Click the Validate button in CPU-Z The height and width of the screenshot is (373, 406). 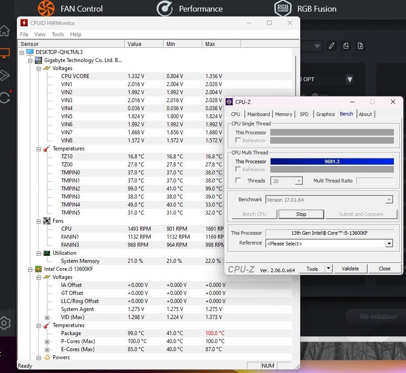[350, 269]
